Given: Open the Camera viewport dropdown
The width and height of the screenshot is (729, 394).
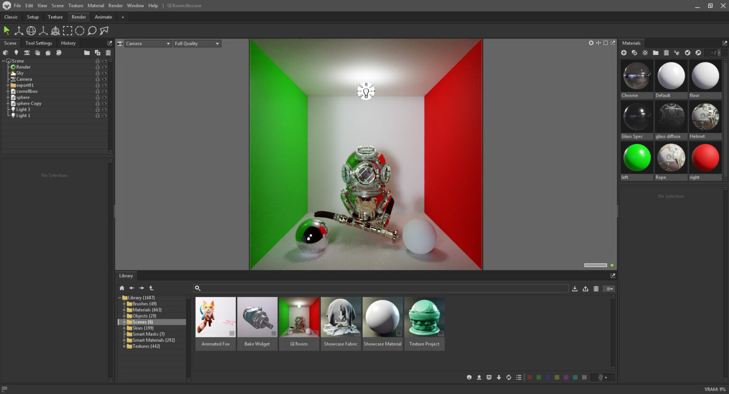Looking at the screenshot, I should [x=148, y=43].
